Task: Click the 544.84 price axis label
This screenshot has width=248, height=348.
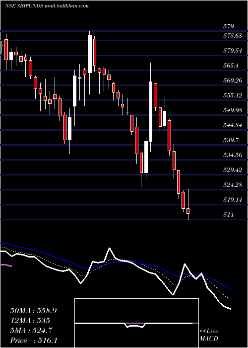Action: point(233,125)
